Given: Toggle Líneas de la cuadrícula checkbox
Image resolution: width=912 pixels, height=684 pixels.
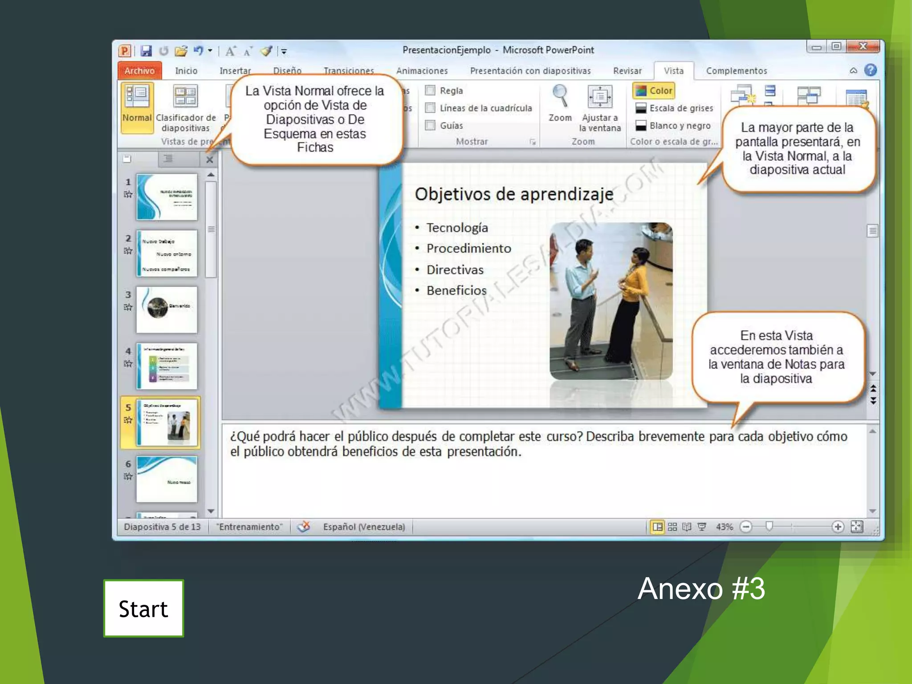Looking at the screenshot, I should click(430, 108).
